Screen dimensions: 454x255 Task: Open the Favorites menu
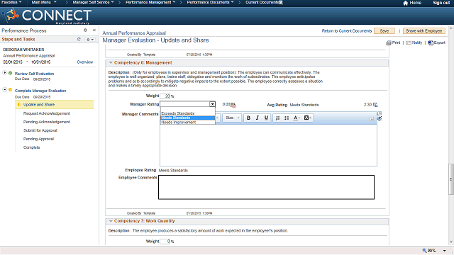(x=11, y=2)
